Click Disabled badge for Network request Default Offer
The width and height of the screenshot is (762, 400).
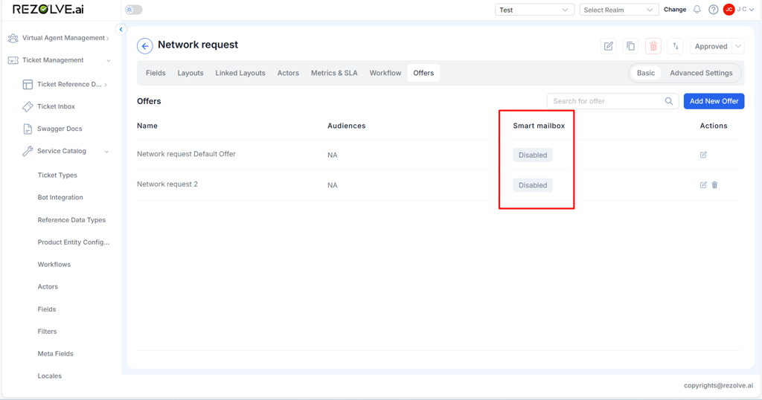coord(533,155)
